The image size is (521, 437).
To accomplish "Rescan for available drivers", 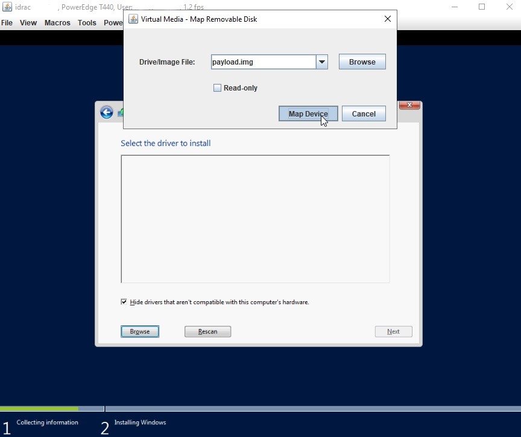I will [207, 331].
